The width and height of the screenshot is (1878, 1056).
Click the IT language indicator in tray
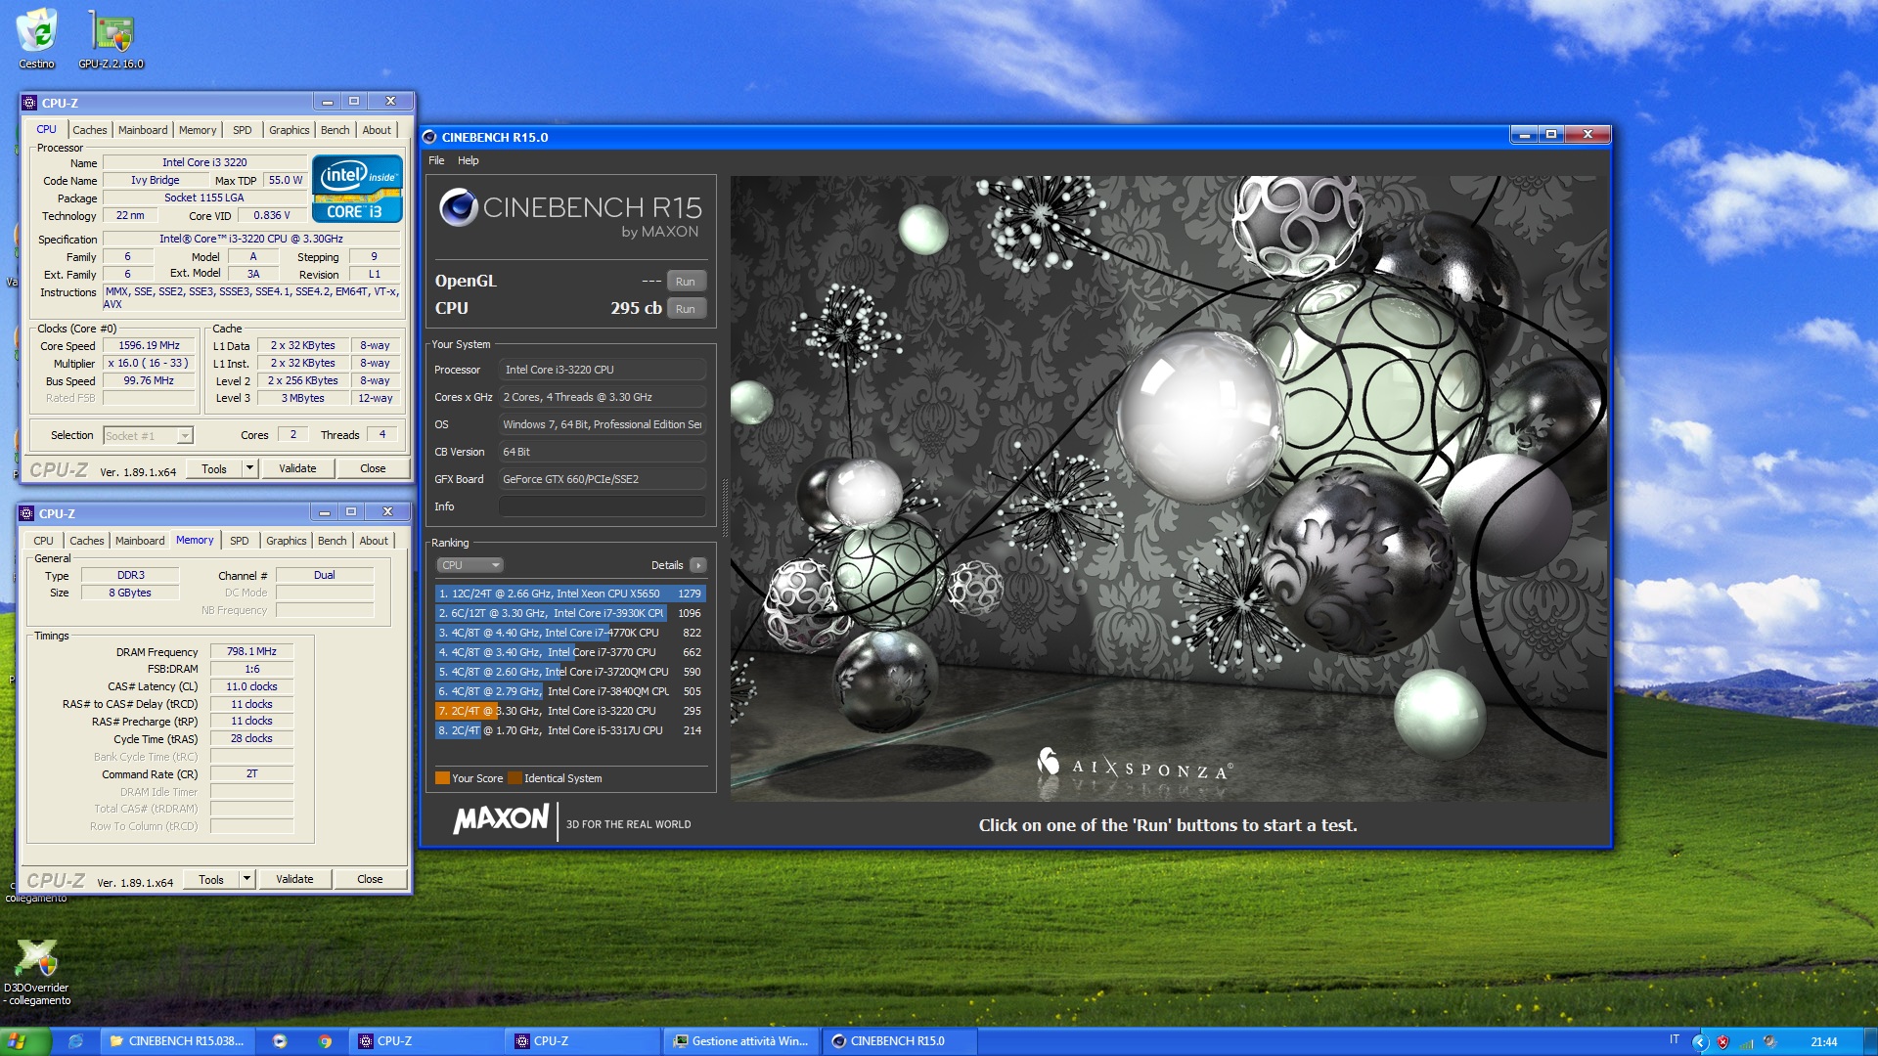(x=1675, y=1039)
